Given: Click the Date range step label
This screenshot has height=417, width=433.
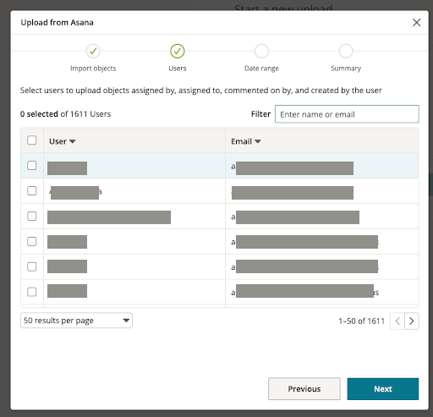Looking at the screenshot, I should click(x=261, y=69).
